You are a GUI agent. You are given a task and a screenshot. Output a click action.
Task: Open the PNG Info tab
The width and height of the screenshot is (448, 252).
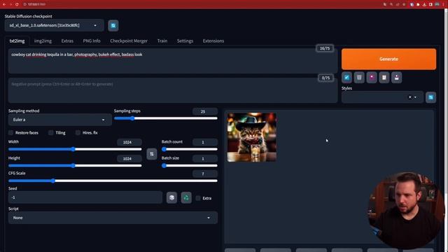(x=92, y=41)
